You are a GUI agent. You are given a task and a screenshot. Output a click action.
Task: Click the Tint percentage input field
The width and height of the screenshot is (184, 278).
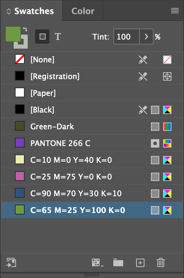(126, 37)
